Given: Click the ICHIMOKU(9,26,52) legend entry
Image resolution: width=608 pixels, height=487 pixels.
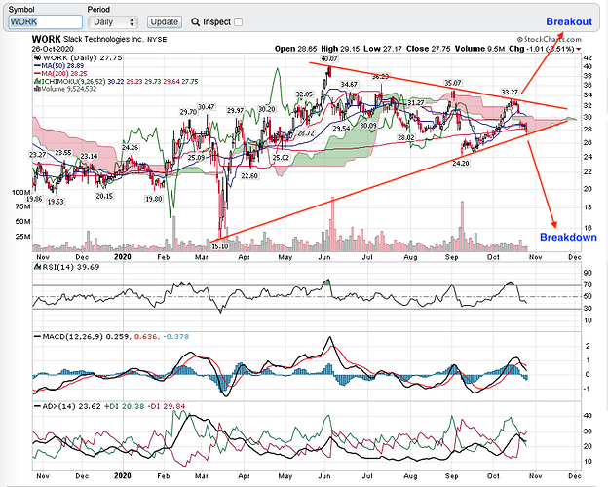Looking at the screenshot, I should click(x=116, y=81).
